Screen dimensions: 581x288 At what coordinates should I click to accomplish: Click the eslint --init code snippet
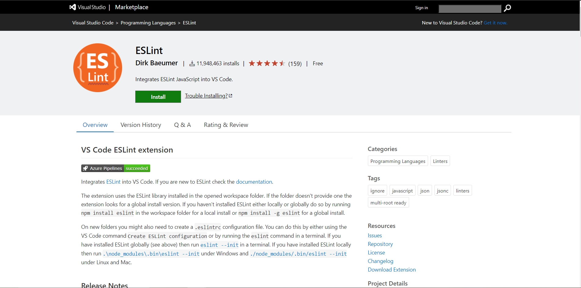point(219,245)
